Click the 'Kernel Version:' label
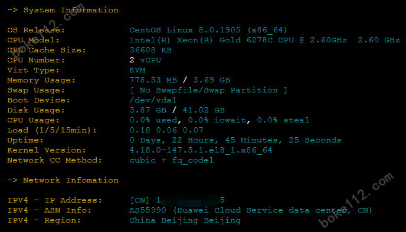This screenshot has height=232, width=406. [x=47, y=150]
